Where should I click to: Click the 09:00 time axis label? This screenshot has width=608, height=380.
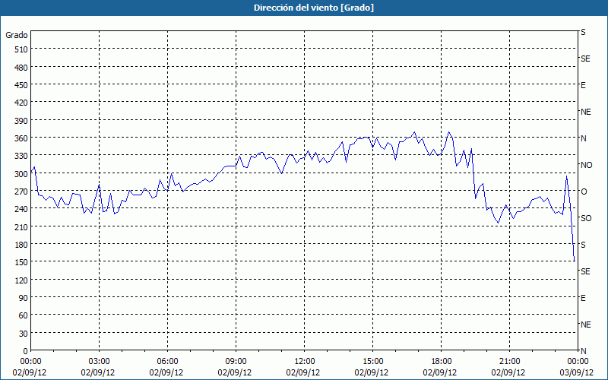(x=236, y=362)
